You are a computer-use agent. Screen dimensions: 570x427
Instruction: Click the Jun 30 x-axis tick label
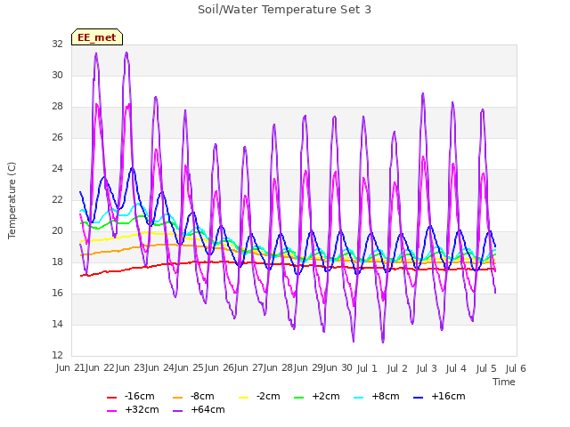tap(338, 368)
